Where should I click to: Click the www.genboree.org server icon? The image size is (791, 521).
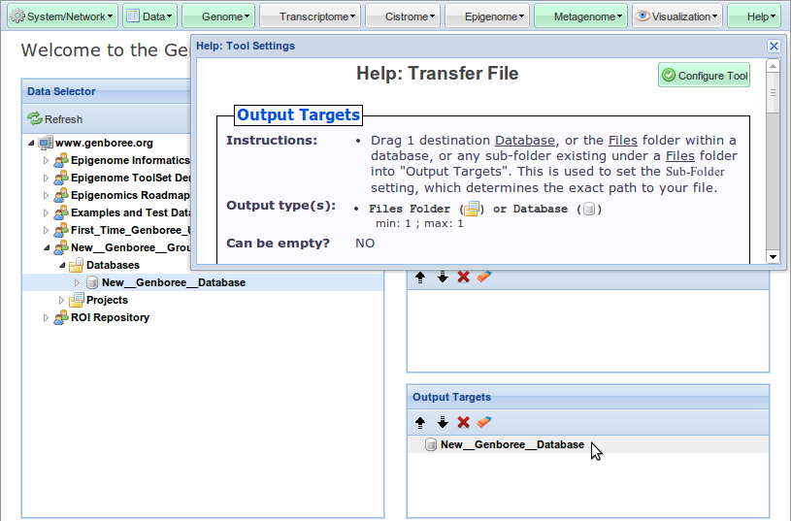[x=46, y=143]
